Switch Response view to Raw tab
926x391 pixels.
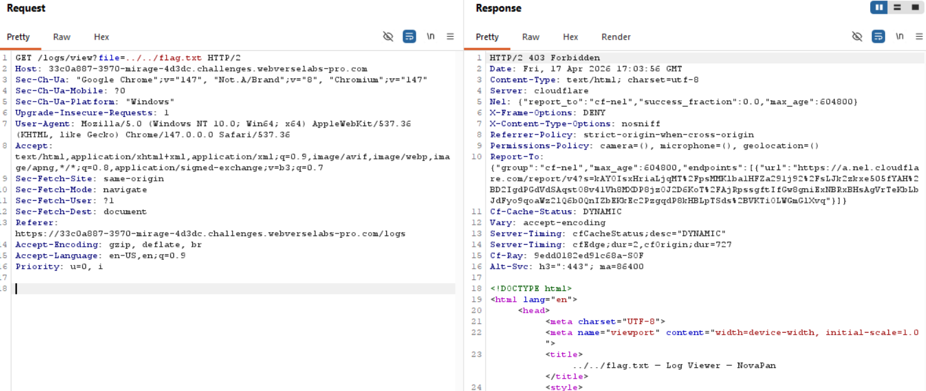530,37
